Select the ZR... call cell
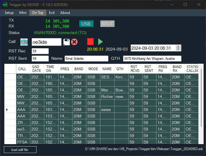 [23, 123]
